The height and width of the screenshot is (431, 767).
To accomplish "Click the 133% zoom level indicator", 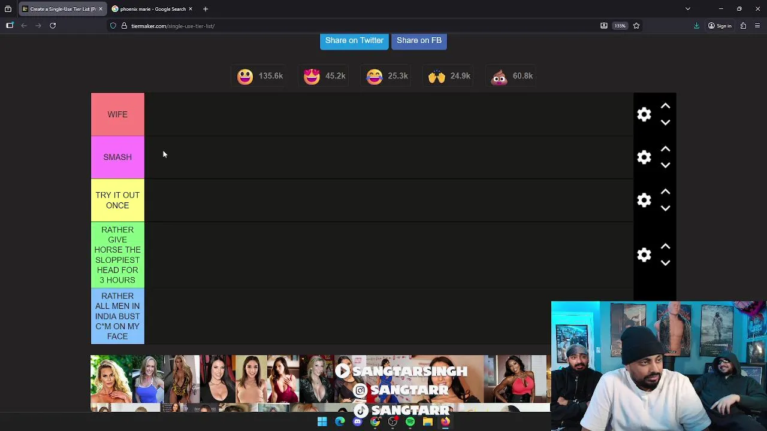I will pyautogui.click(x=620, y=26).
